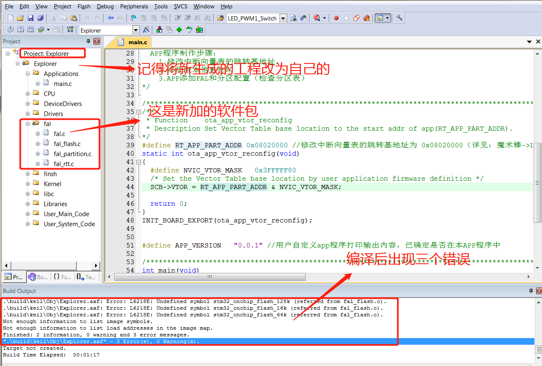Pin the Build Output panel
Image resolution: width=542 pixels, height=366 pixels.
coord(531,291)
